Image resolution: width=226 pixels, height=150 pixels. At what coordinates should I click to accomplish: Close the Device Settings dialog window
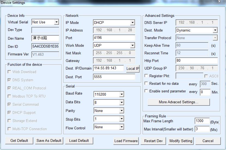[219, 2]
